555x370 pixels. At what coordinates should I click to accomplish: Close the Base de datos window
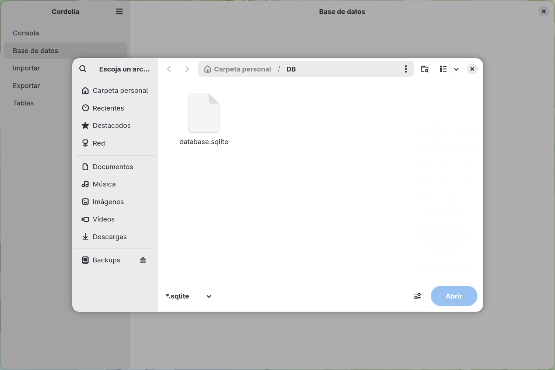544,11
